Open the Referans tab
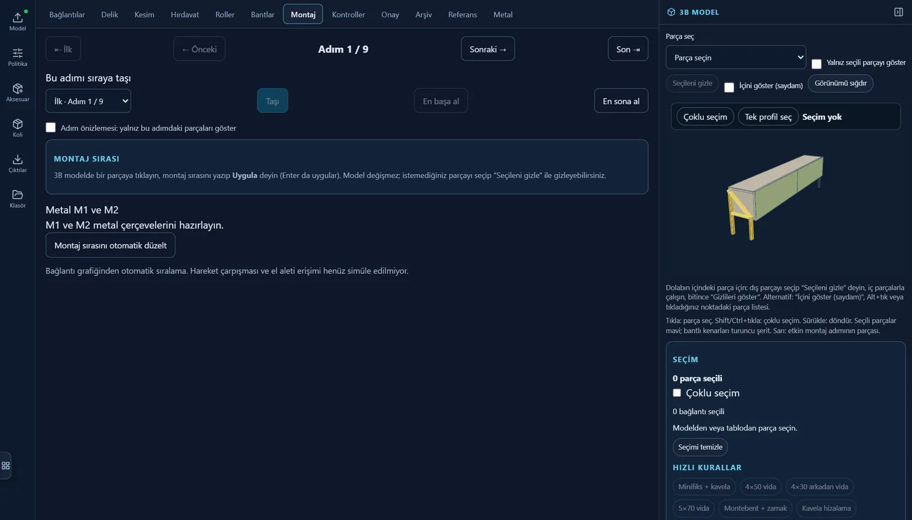 click(462, 14)
